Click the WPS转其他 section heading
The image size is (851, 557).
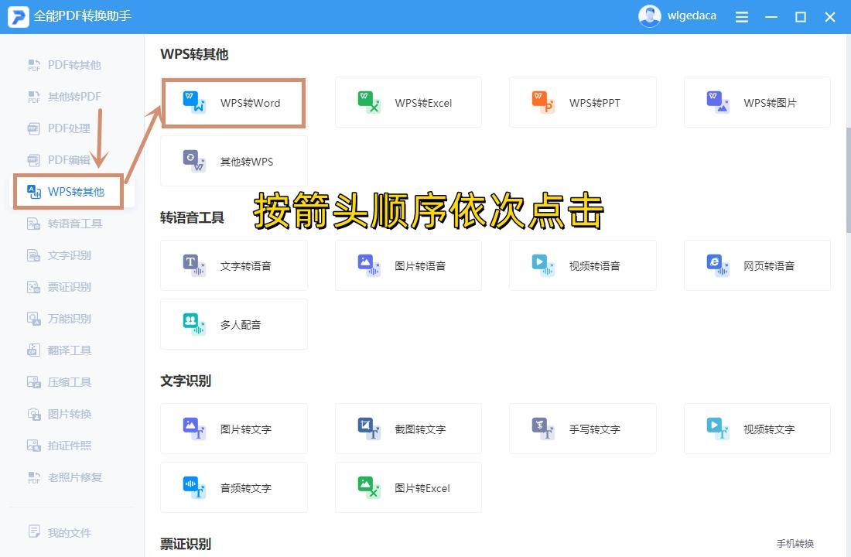194,54
